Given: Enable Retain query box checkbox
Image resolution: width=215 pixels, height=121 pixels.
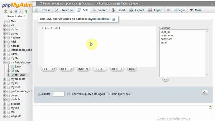Looking at the screenshot, I should tap(107, 94).
